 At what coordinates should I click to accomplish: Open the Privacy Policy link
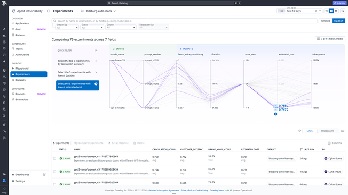point(187,190)
